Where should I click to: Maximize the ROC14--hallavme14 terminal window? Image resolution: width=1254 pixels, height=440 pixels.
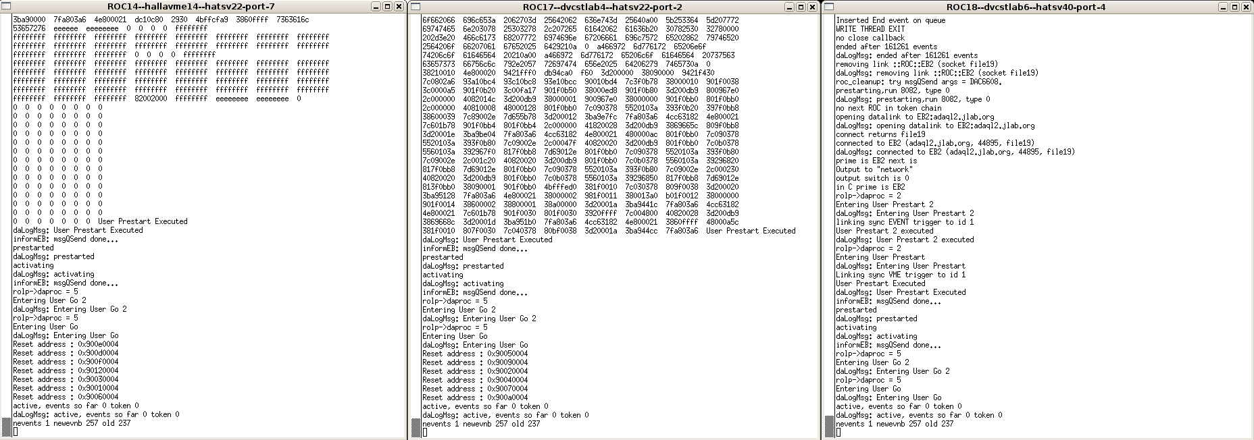click(x=387, y=7)
